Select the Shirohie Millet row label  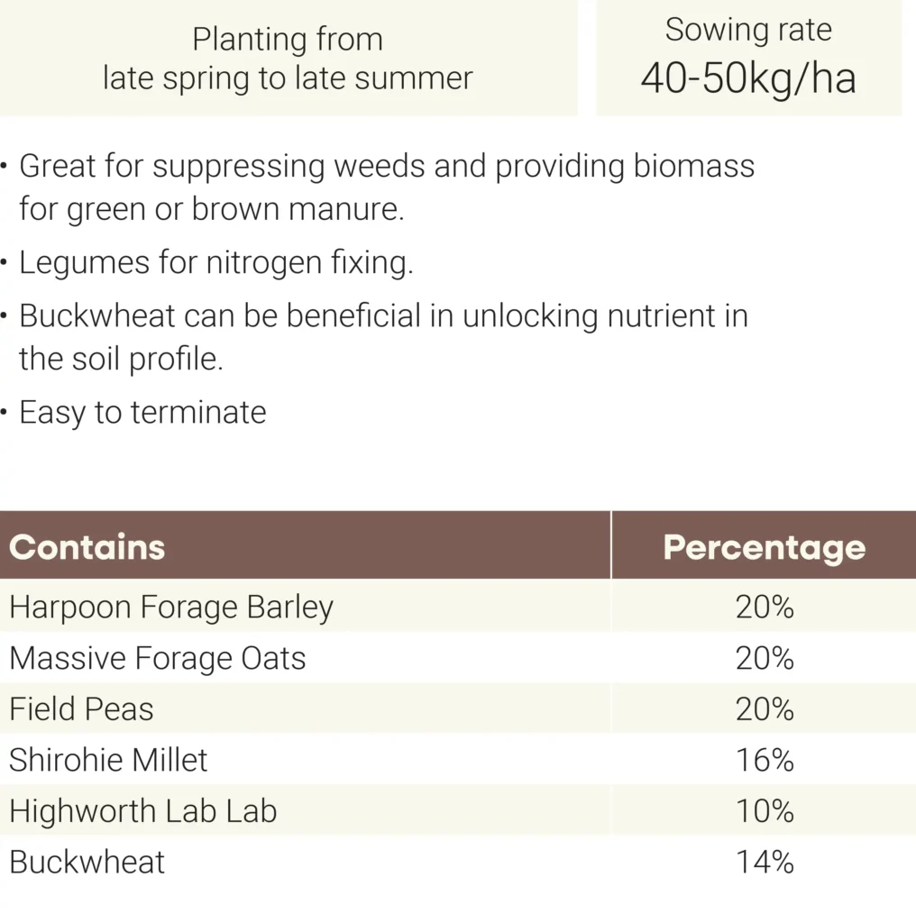(108, 760)
